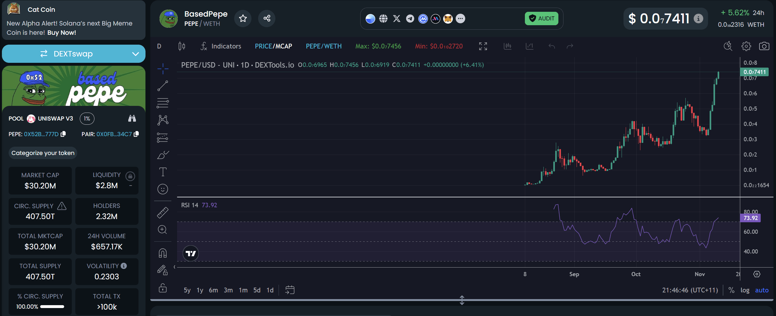The width and height of the screenshot is (776, 316).
Task: Expand the DEXTswap dropdown
Action: [136, 54]
